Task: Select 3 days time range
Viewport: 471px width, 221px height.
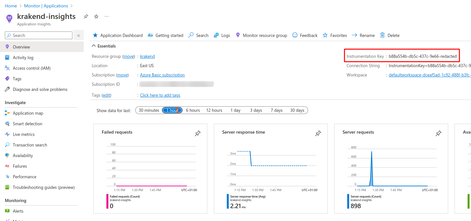Action: pyautogui.click(x=256, y=110)
